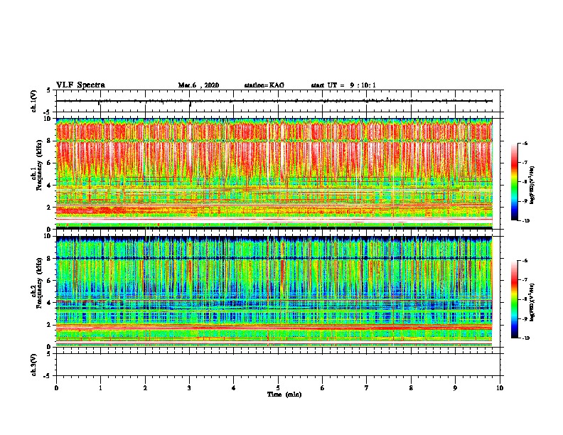Click the "8" minute tick on the time axis
Viewport: 563px width, 435px height.
coord(411,388)
